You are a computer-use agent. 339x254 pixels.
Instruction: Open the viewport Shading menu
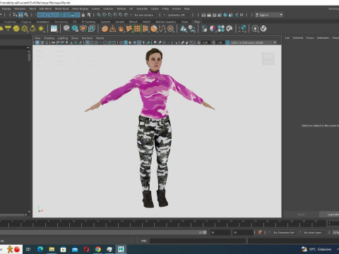49,38
